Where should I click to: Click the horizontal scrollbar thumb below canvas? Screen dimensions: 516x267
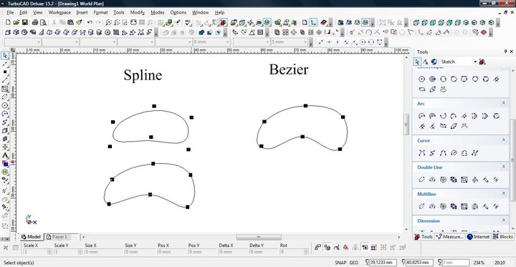(x=259, y=237)
